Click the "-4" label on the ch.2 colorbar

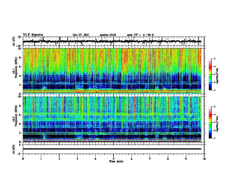214,115
